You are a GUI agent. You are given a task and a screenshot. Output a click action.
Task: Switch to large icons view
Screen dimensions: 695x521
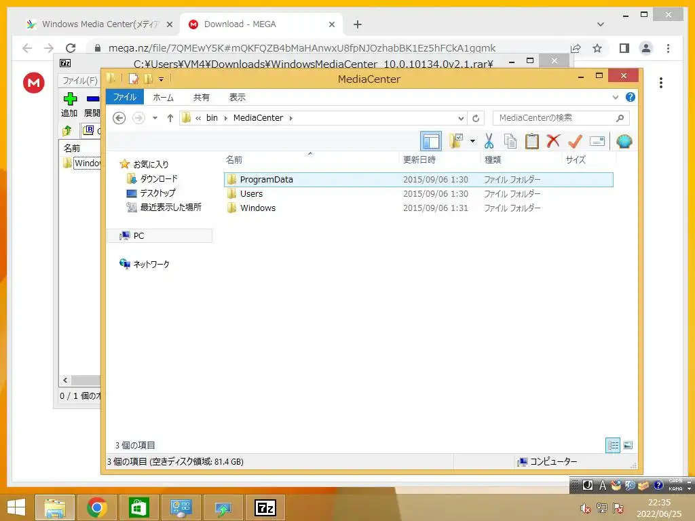click(x=628, y=445)
